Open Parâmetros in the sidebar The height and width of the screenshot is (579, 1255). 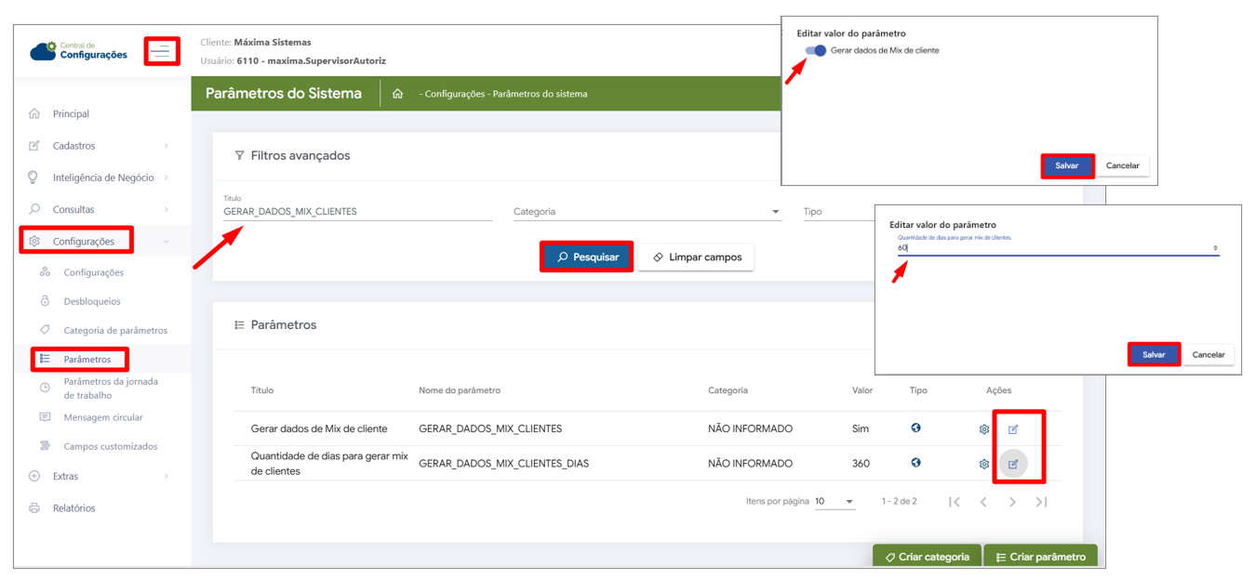(x=87, y=360)
